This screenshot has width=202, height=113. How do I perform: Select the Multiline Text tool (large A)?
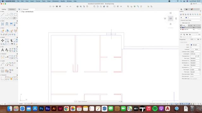pos(3,50)
